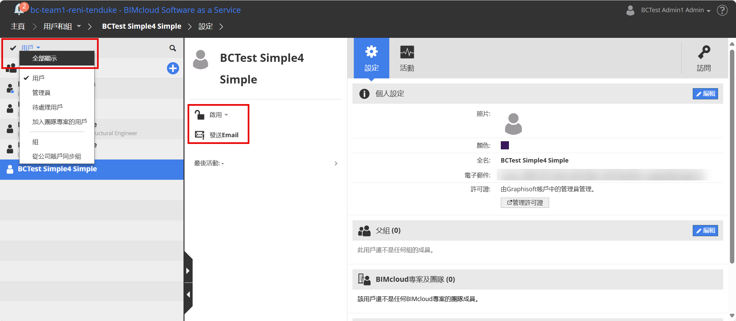Screen dimensions: 736x321
Task: Click the 管理許可證 button
Action: coord(525,203)
